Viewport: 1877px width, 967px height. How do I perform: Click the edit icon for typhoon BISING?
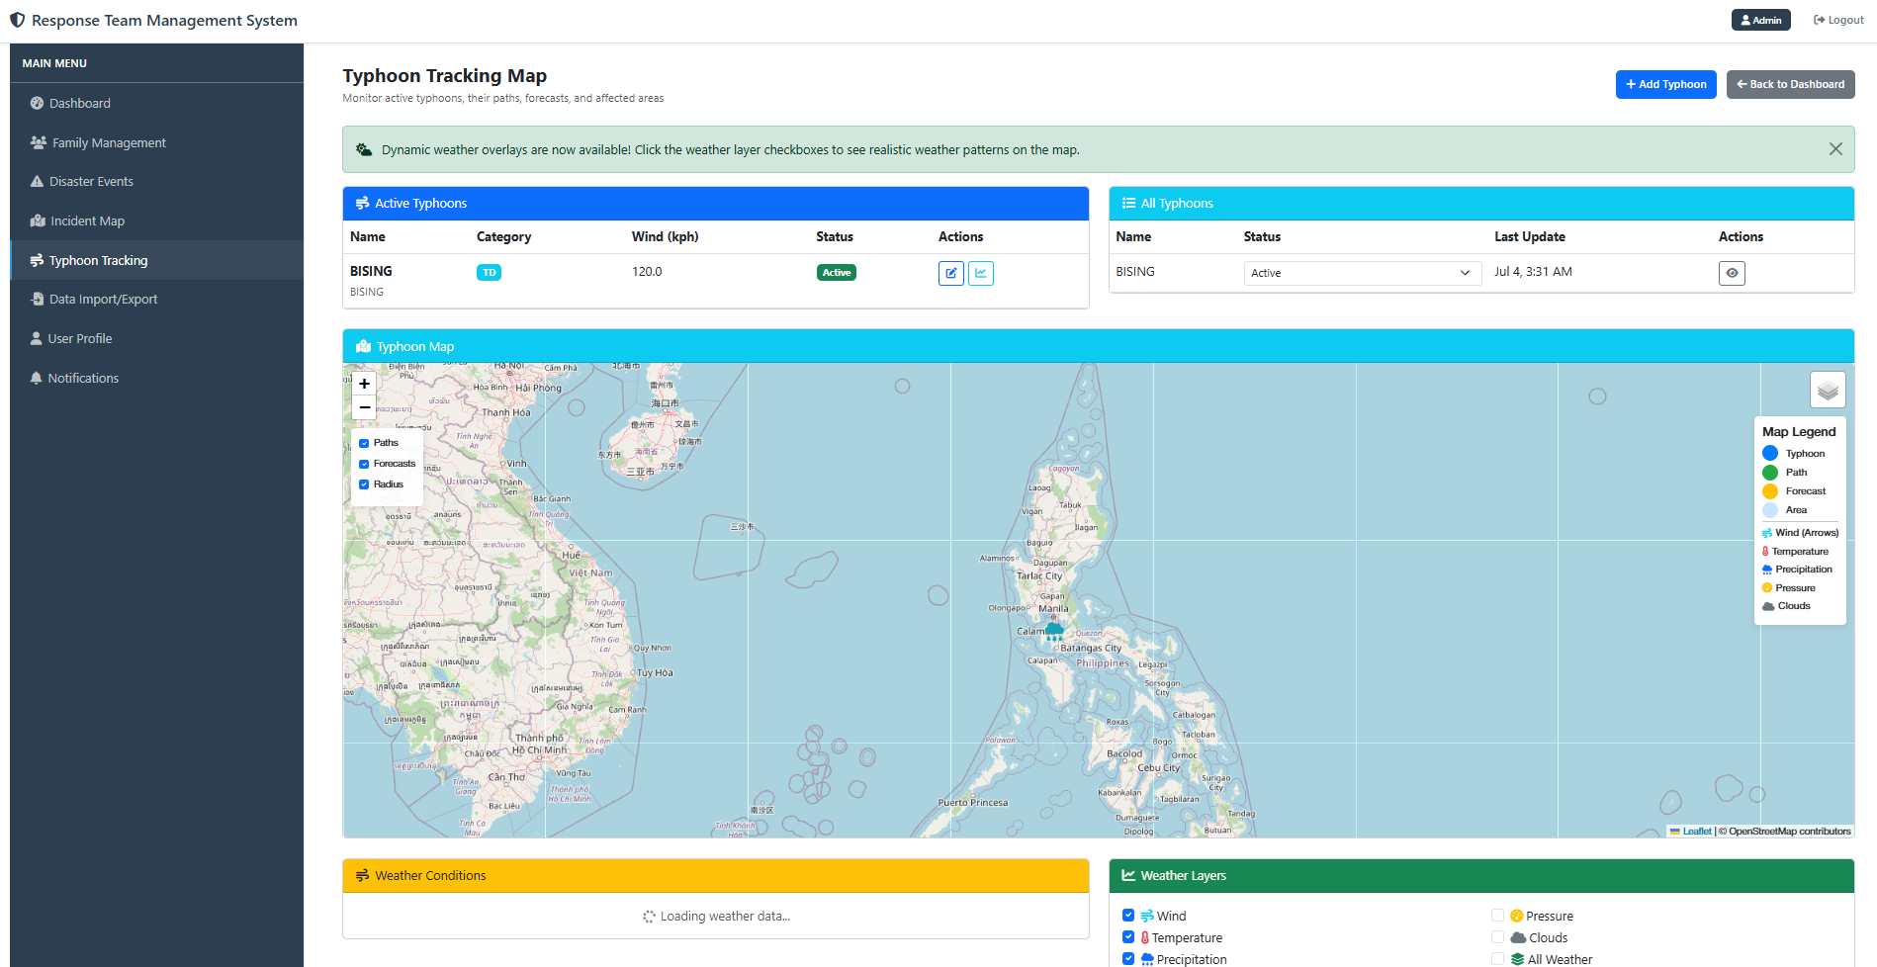point(950,273)
